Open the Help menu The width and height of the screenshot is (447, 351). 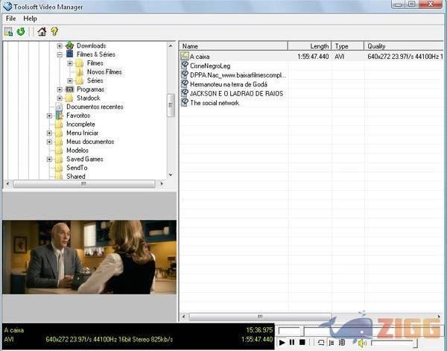pyautogui.click(x=30, y=18)
